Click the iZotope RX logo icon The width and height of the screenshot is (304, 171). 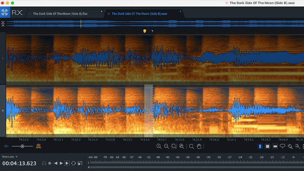coord(5,13)
